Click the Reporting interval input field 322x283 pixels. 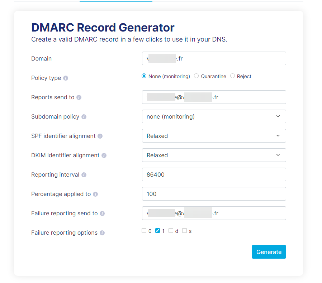(x=214, y=174)
